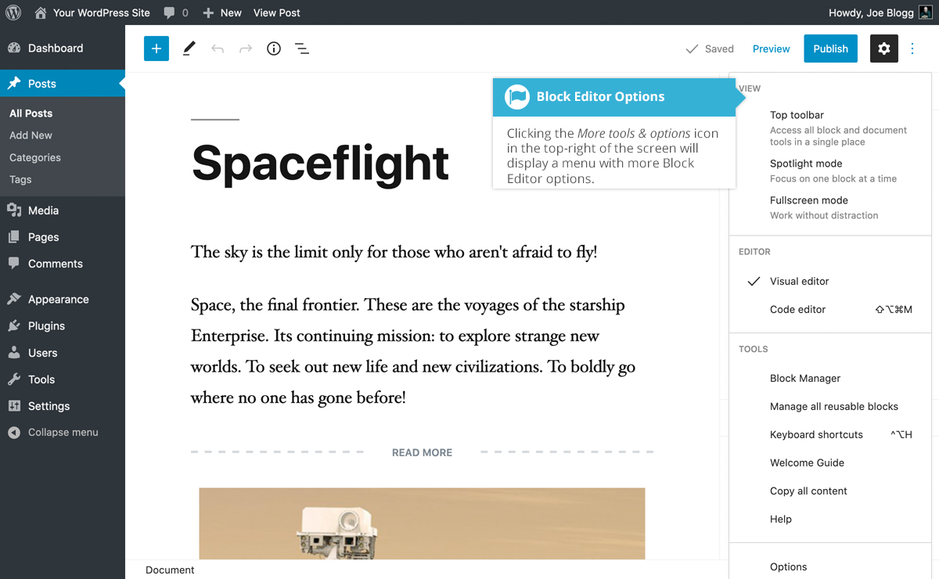Image resolution: width=939 pixels, height=579 pixels.
Task: Open the content structure info icon
Action: tap(273, 49)
